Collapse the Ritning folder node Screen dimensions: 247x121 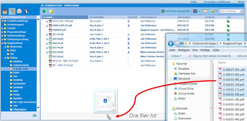pos(5,58)
